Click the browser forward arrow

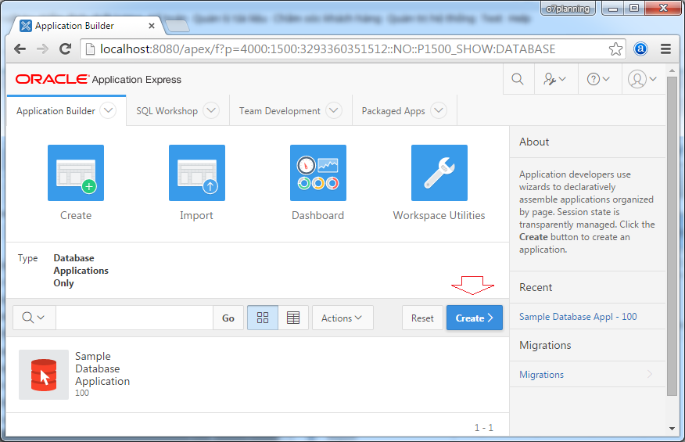42,49
